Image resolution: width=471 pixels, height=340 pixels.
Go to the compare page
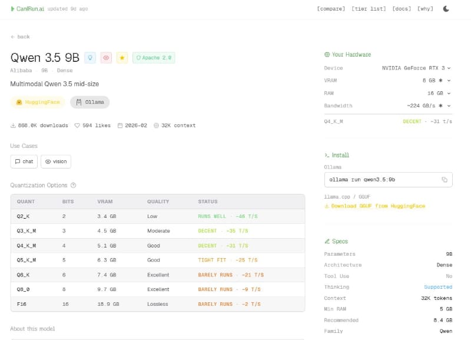click(x=331, y=9)
